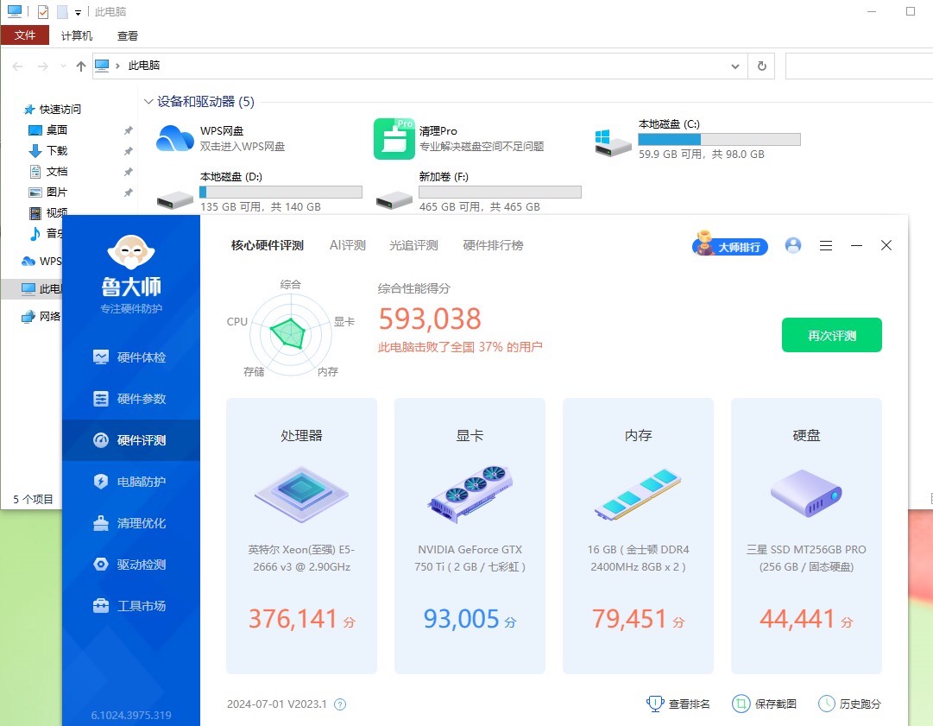Switch to 光追评测 tab

pyautogui.click(x=413, y=245)
